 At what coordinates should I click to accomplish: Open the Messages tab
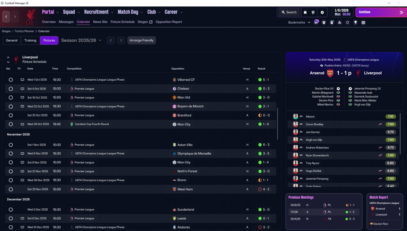tap(66, 22)
